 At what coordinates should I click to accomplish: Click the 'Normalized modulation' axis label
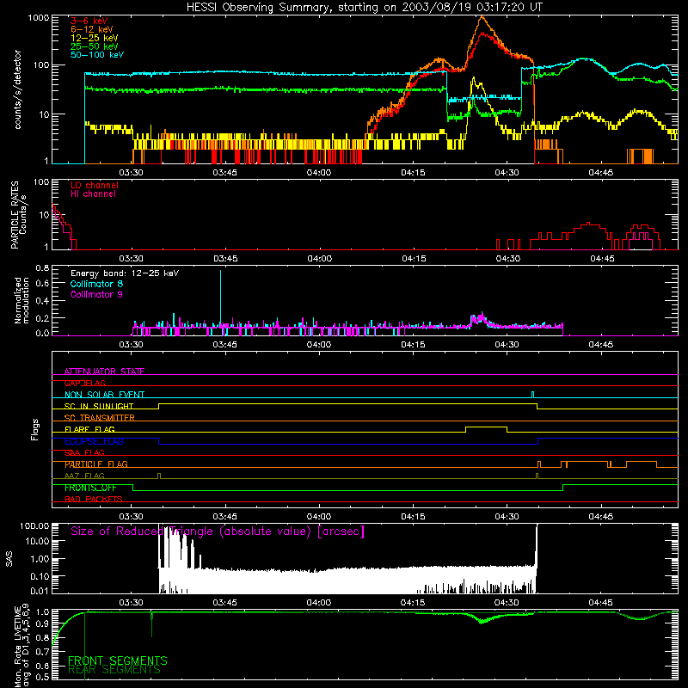point(21,300)
